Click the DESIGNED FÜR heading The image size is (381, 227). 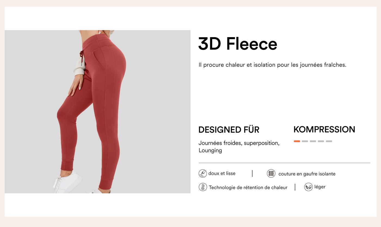pos(229,130)
